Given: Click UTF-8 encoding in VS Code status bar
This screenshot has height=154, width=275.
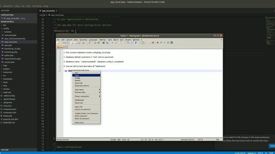Looking at the screenshot, I should coord(260,153).
